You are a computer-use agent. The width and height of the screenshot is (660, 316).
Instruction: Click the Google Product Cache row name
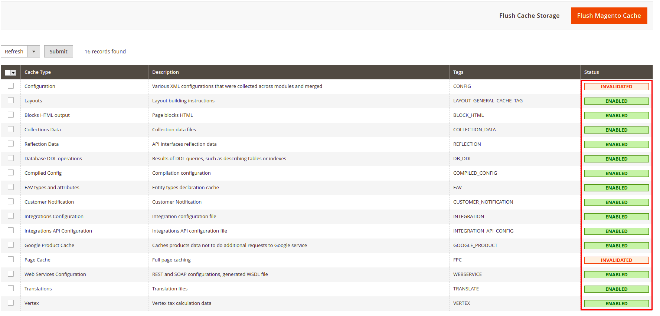49,245
